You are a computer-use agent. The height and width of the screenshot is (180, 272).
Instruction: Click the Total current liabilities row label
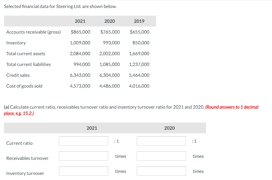click(28, 64)
